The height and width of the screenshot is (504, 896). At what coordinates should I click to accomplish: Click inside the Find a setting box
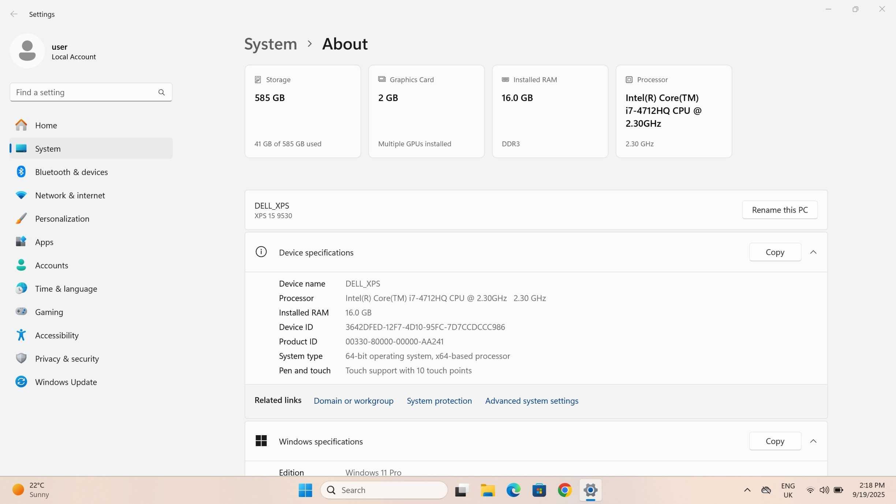coord(91,92)
